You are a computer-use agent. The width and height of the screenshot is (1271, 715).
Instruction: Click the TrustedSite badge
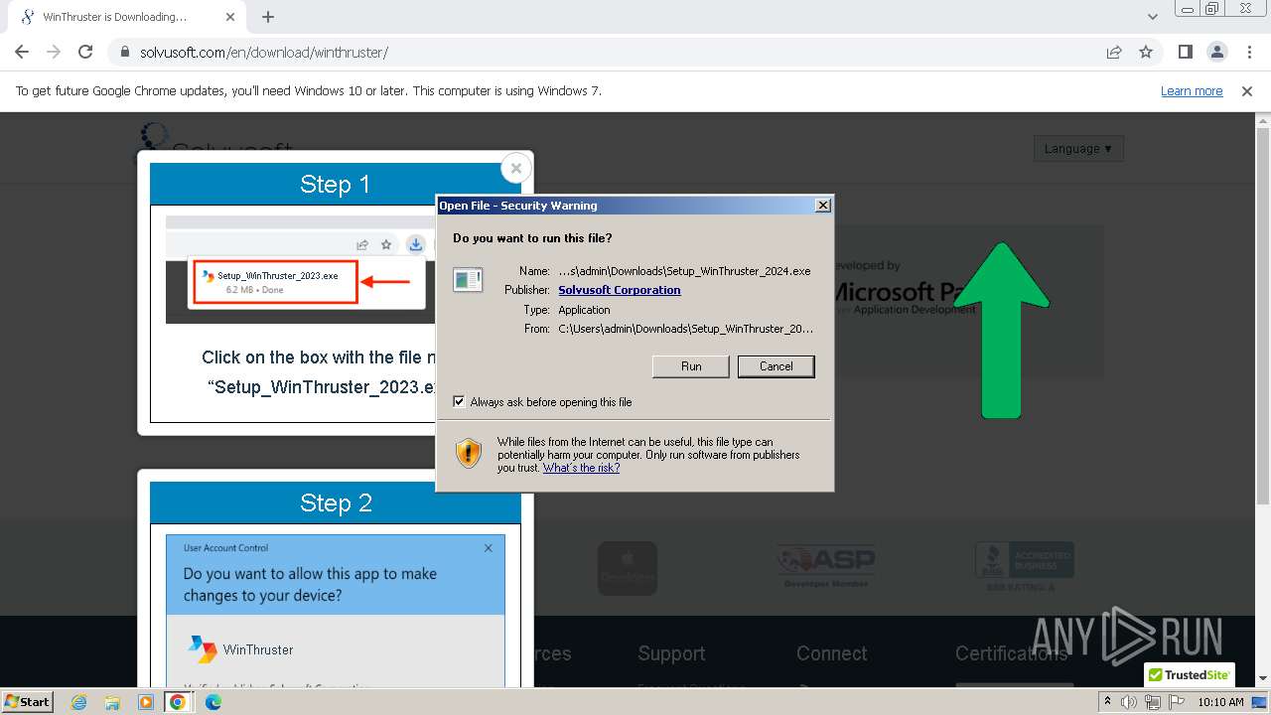tap(1190, 674)
